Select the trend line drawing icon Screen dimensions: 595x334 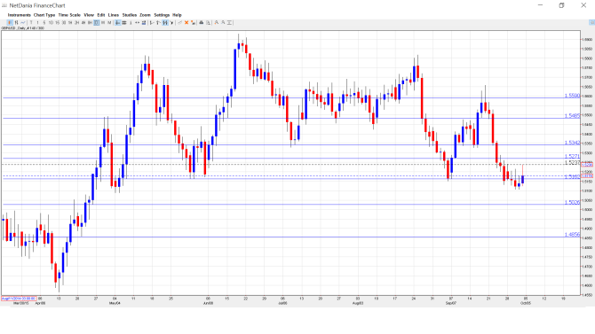point(180,23)
